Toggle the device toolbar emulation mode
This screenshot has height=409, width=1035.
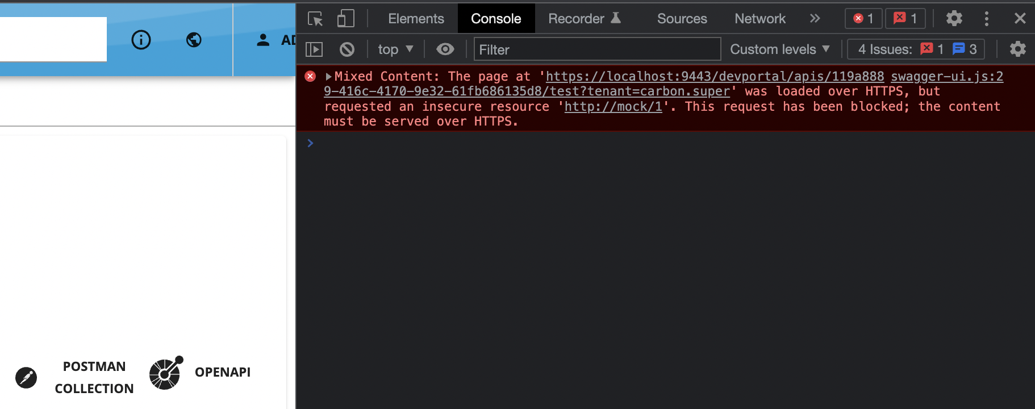(345, 18)
